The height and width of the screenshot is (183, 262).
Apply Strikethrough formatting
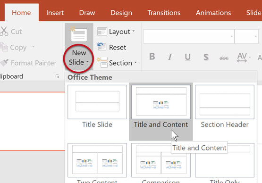pyautogui.click(x=224, y=58)
